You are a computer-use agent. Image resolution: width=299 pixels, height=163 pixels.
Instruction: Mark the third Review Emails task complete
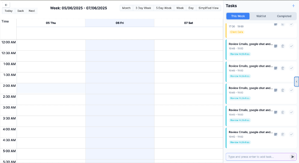click(292, 90)
